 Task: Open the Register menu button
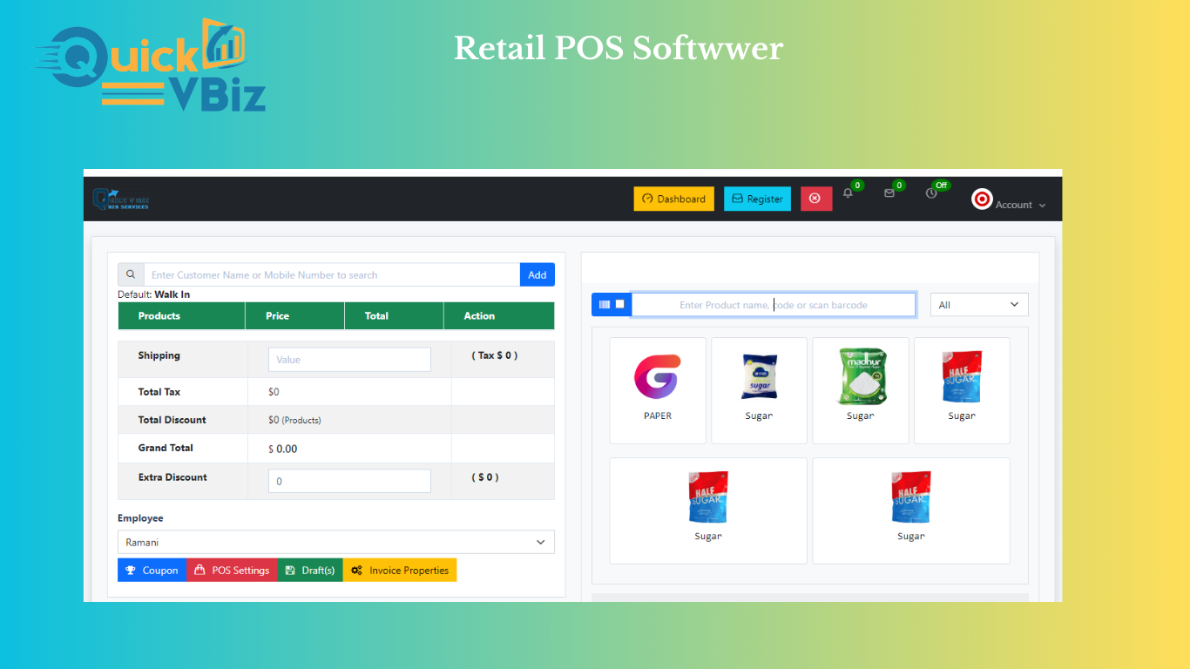[x=757, y=199]
